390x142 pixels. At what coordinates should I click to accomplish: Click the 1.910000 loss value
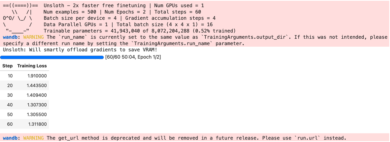(37, 76)
